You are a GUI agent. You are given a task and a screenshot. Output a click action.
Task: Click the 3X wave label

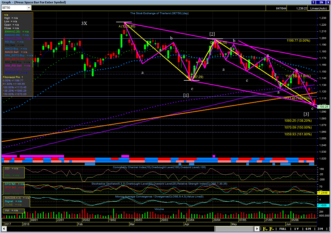[x=84, y=23]
